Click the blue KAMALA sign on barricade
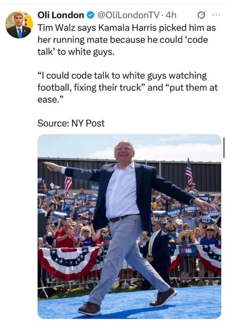Screen dimensions: 226x322 click(188, 251)
